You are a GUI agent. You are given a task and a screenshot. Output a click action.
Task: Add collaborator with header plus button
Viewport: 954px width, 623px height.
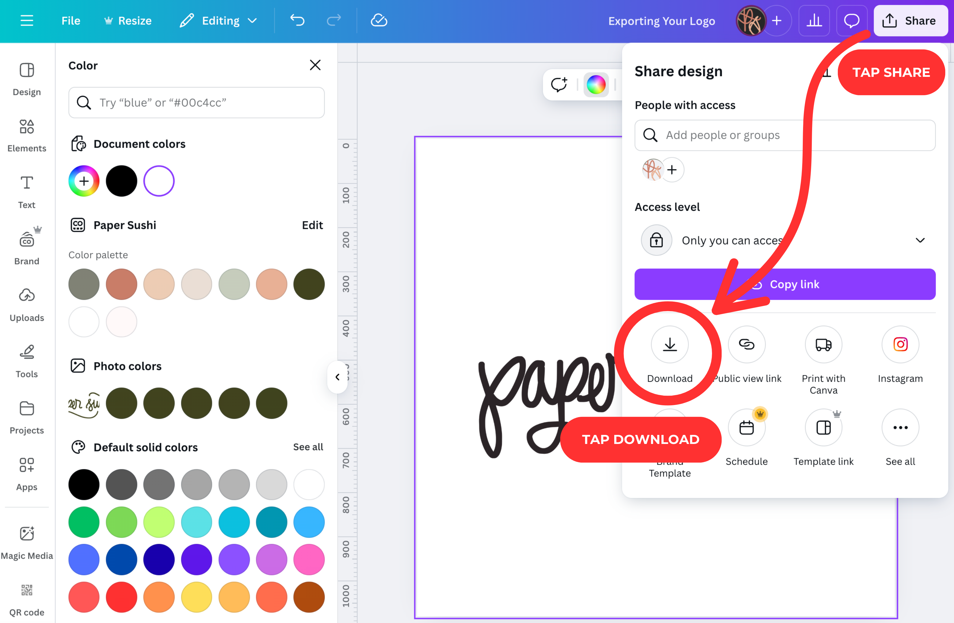tap(777, 21)
